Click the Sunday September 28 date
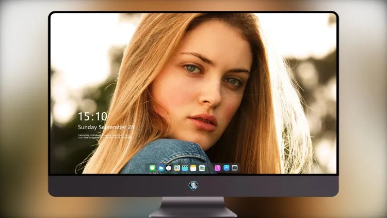Screen dimensions: 387x218 (106, 127)
